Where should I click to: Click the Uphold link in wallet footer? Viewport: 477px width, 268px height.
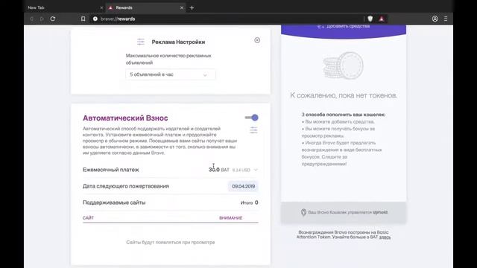pos(380,212)
